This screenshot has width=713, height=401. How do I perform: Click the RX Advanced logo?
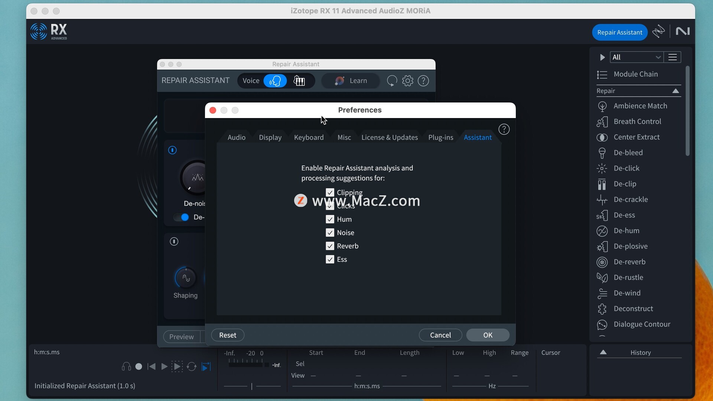(x=49, y=32)
